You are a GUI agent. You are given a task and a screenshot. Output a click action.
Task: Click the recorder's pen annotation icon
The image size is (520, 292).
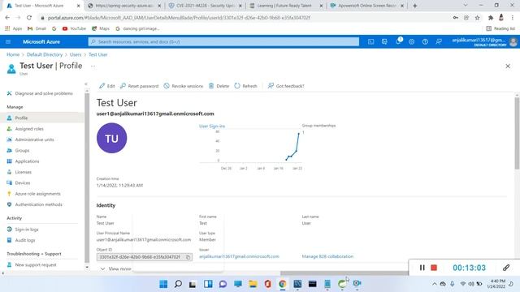(505, 268)
